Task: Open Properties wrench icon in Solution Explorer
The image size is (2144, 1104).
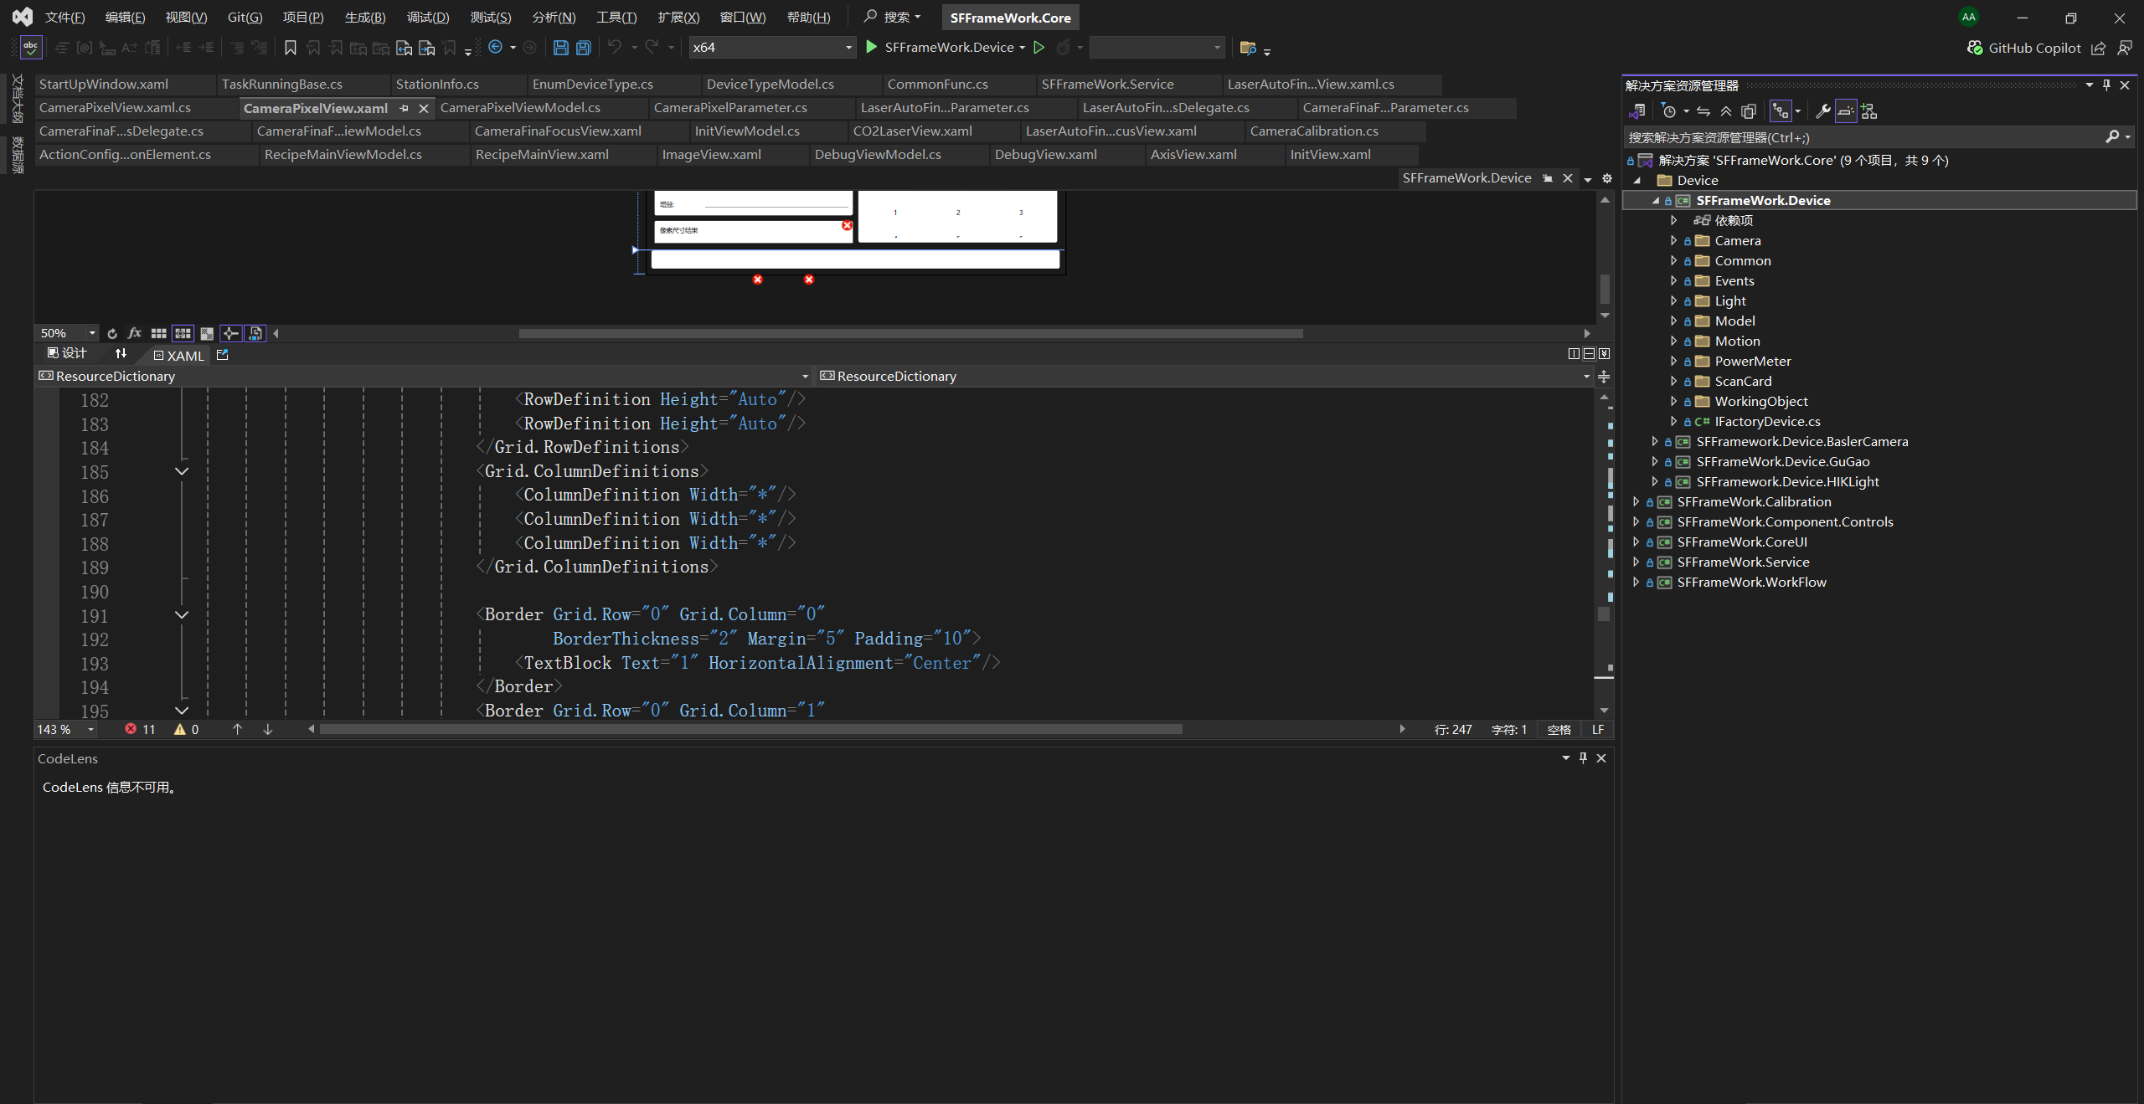Action: click(x=1822, y=111)
